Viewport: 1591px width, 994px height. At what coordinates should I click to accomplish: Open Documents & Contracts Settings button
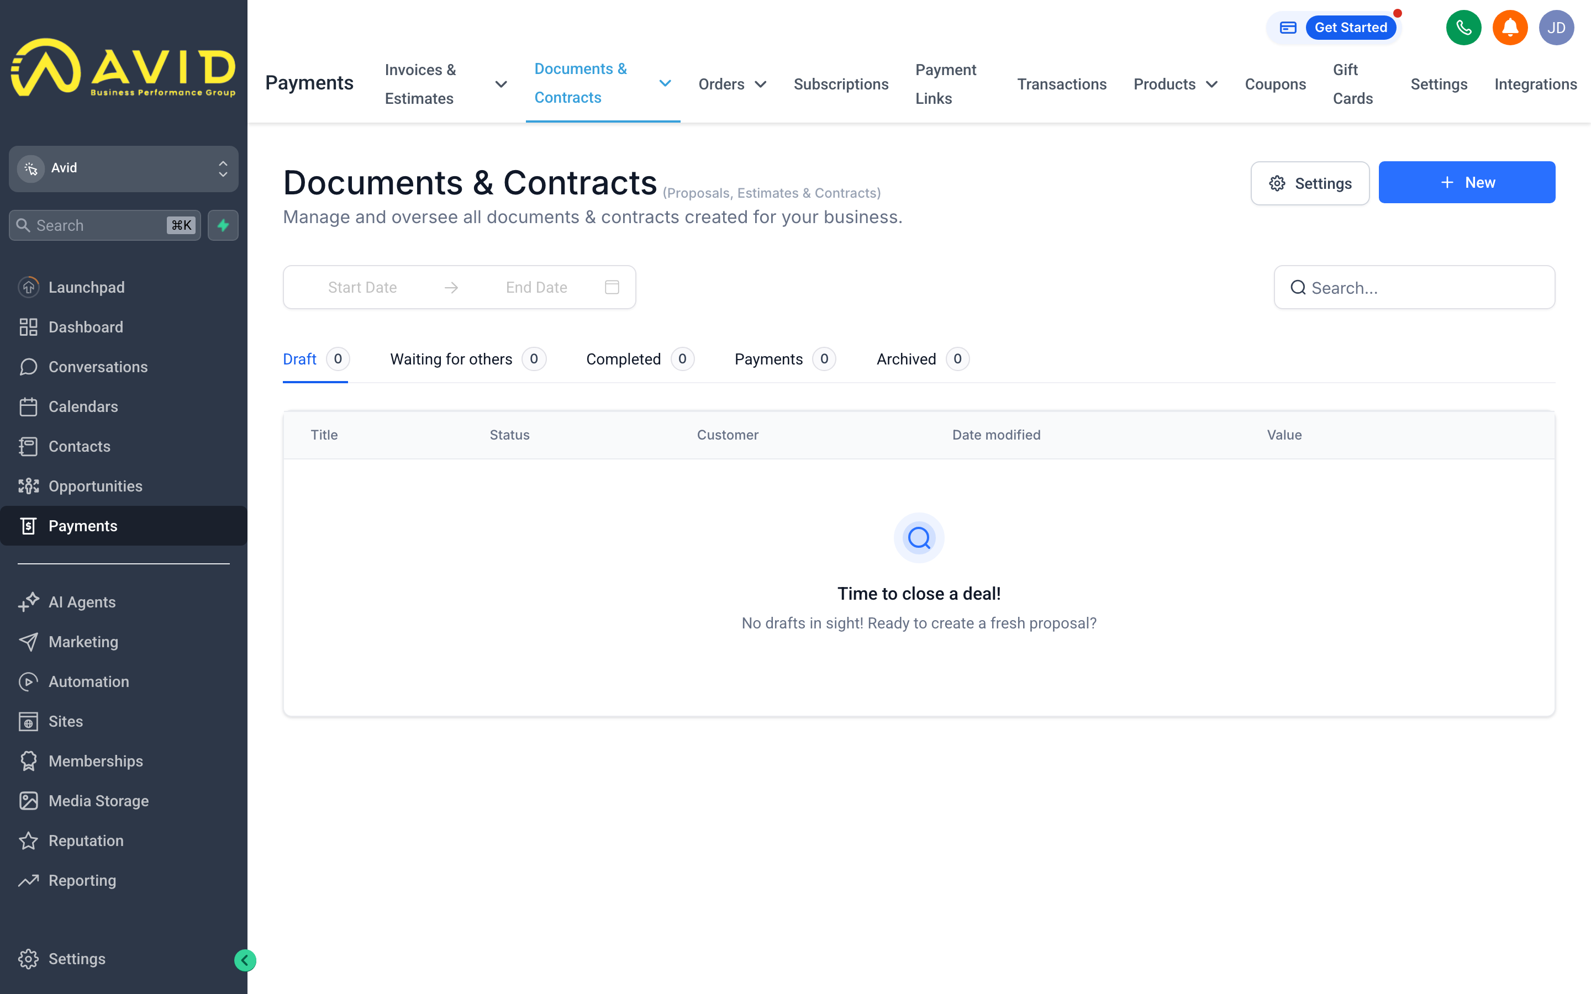point(1310,183)
